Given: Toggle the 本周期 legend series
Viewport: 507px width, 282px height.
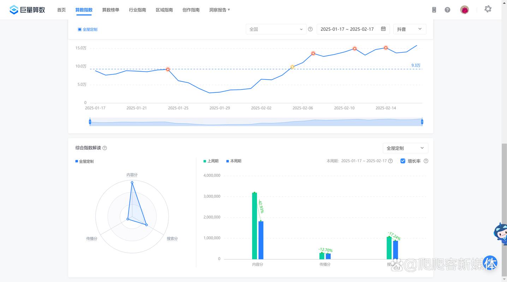Looking at the screenshot, I should [x=233, y=161].
